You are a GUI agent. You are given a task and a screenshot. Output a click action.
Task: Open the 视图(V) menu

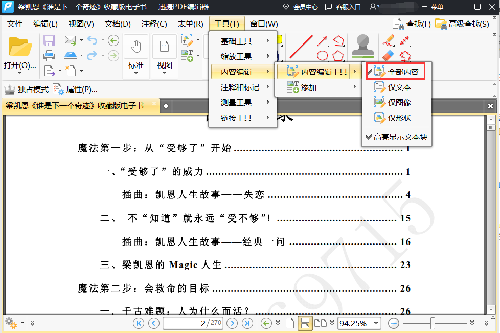click(x=81, y=24)
